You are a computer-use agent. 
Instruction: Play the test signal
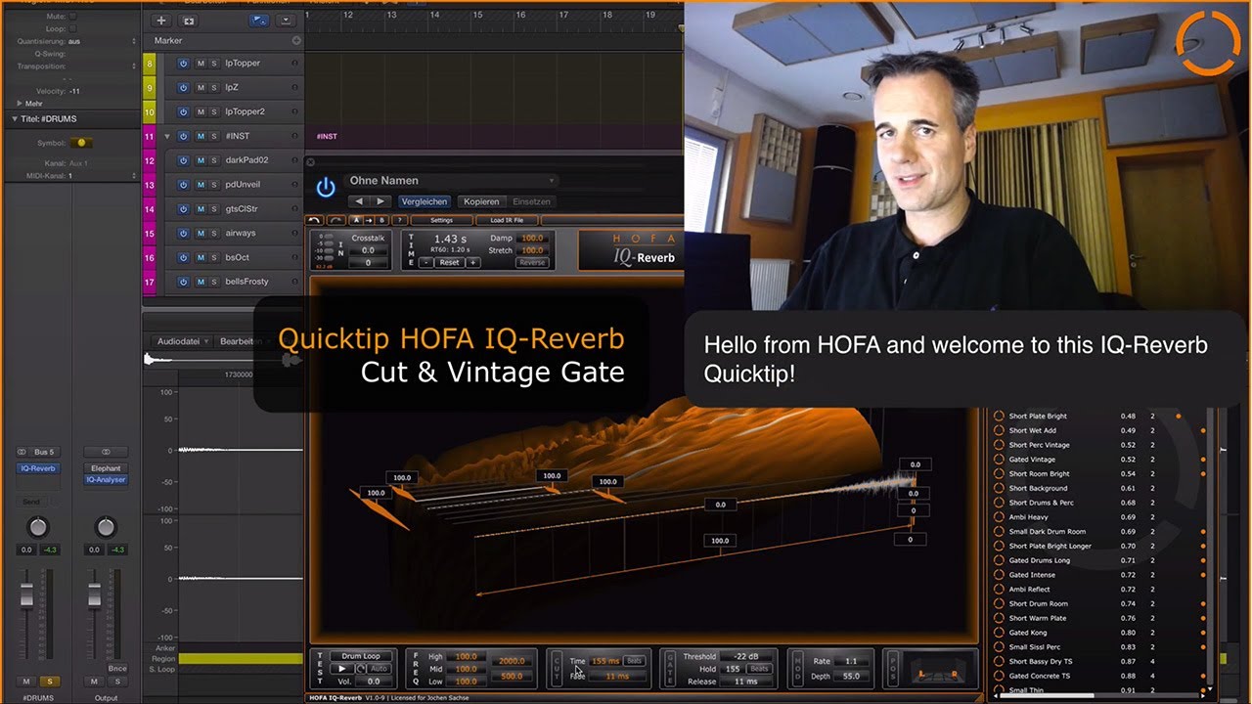[x=341, y=669]
